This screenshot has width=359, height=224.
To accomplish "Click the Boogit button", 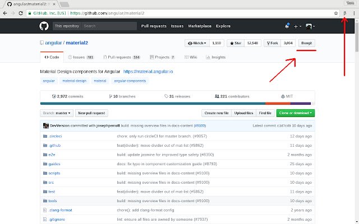I will pos(307,43).
